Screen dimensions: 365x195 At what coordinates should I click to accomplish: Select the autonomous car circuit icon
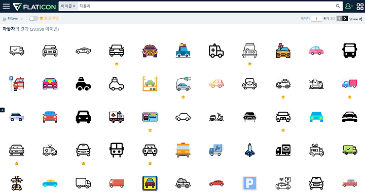tap(17, 183)
